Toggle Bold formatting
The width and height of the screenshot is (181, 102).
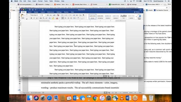[x=31, y=18]
